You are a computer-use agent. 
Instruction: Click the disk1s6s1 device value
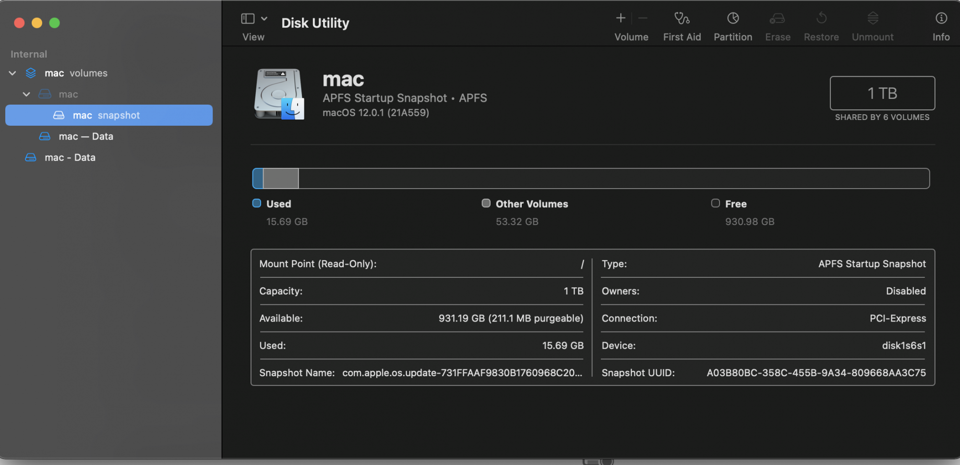(x=904, y=346)
